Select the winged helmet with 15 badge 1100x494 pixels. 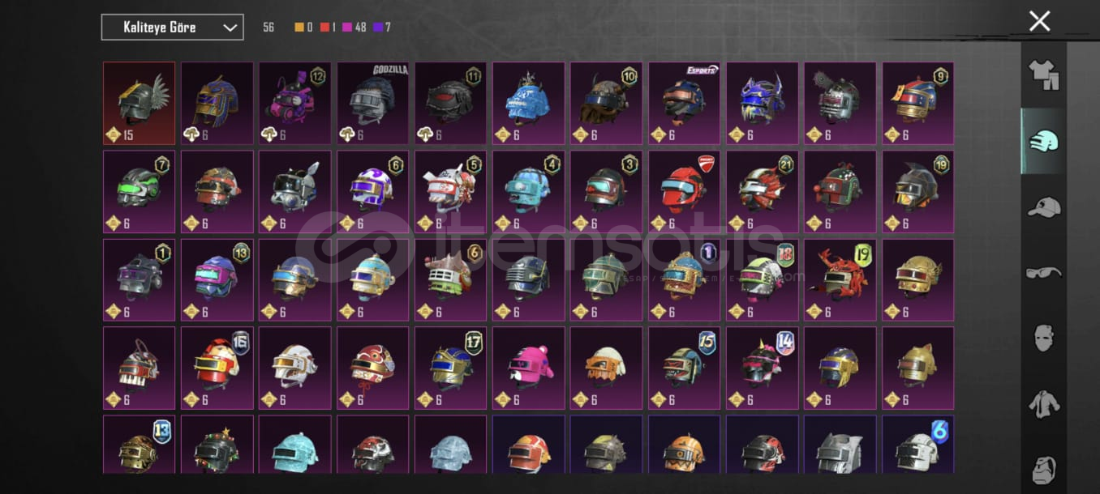139,104
